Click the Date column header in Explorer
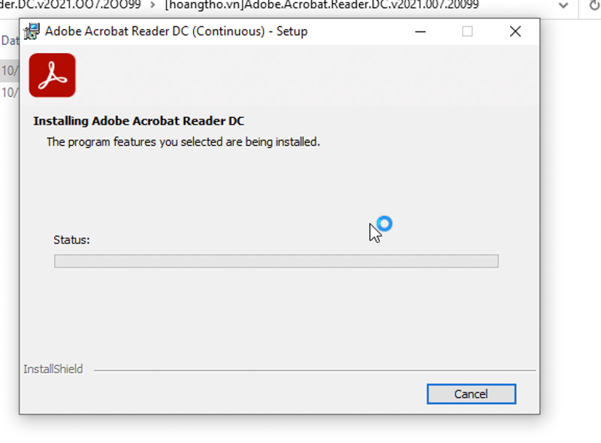The height and width of the screenshot is (443, 601). [x=9, y=40]
